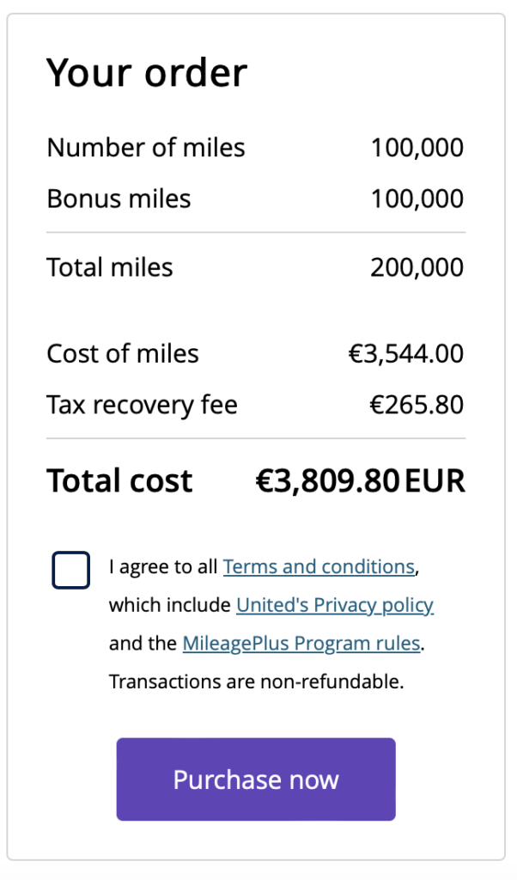This screenshot has height=880, width=517.
Task: Click the EUR currency text
Action: coord(435,481)
